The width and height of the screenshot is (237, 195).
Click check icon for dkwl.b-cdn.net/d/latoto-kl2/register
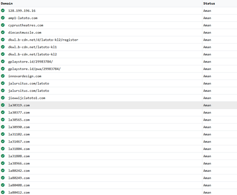[x=3, y=40]
